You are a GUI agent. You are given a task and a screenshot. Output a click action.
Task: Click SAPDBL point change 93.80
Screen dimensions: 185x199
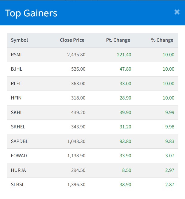pos(125,142)
